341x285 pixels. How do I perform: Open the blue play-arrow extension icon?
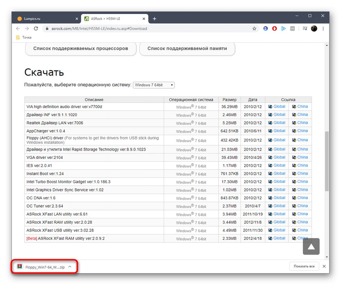(x=283, y=28)
